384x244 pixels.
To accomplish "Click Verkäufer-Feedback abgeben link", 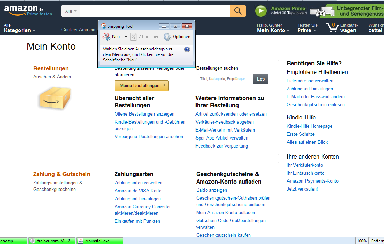I will point(225,122).
